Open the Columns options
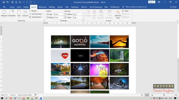179x100 pixels. (x=25, y=14)
